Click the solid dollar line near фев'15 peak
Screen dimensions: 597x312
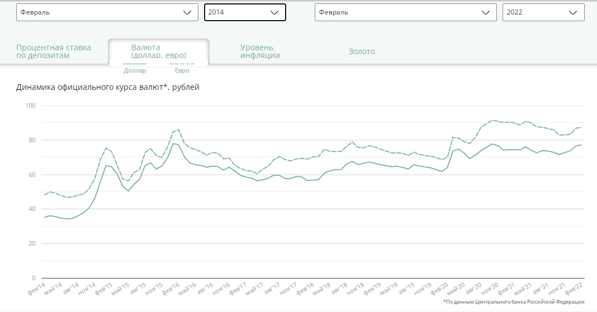point(106,165)
